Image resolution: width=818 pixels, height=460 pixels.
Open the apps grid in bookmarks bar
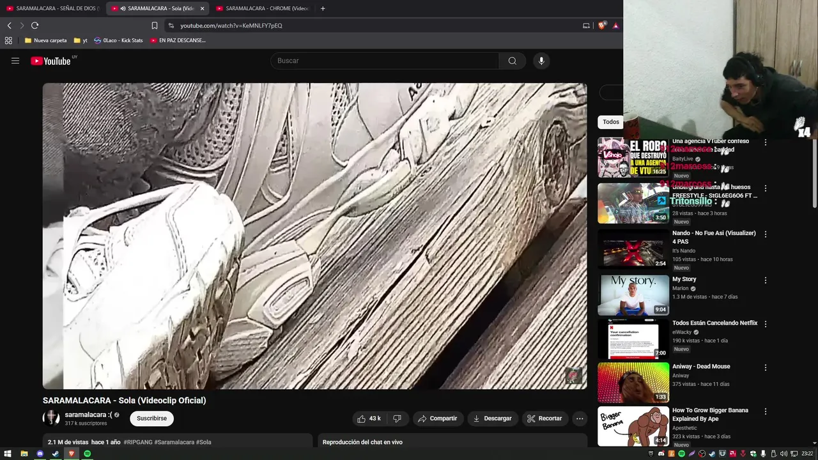pyautogui.click(x=8, y=40)
